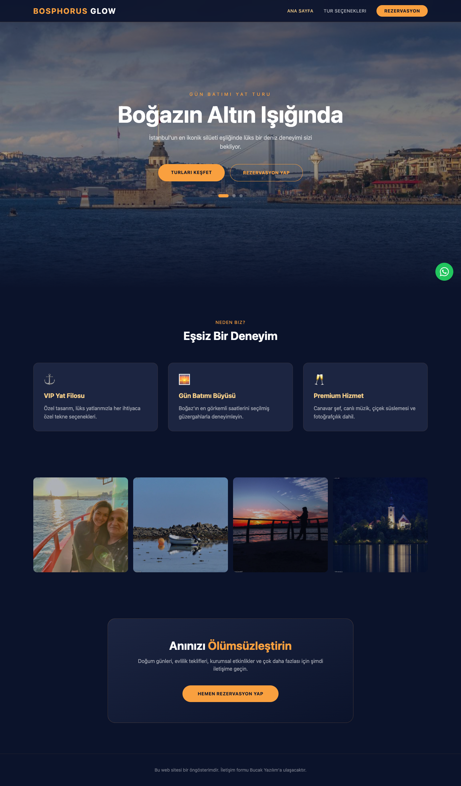Click the Premium Hizmet card title
This screenshot has height=786, width=461.
point(339,396)
